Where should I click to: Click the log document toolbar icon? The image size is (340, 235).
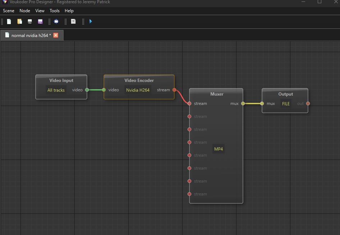(x=73, y=22)
